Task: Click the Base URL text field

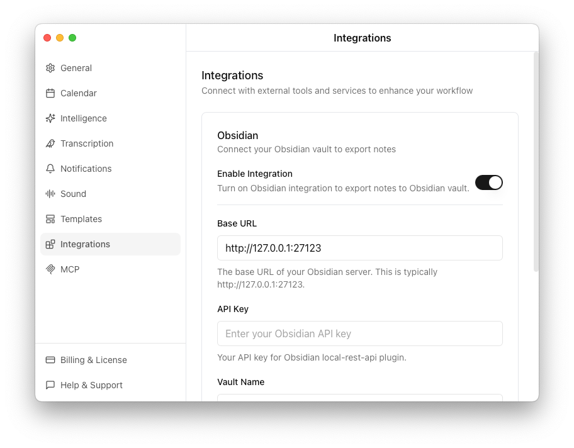Action: click(x=359, y=248)
